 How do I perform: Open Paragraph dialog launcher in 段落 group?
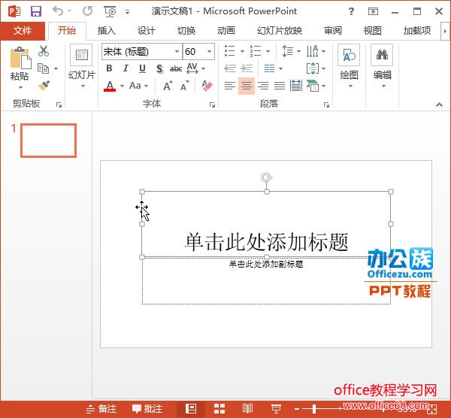pos(326,105)
